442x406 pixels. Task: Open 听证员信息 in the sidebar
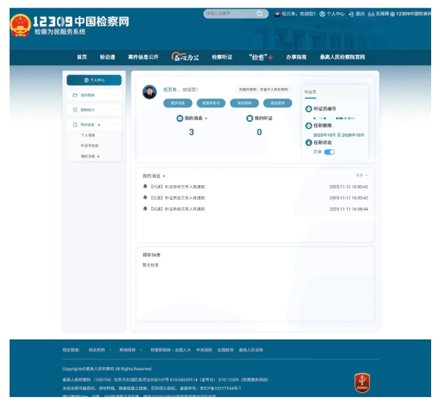pos(89,146)
